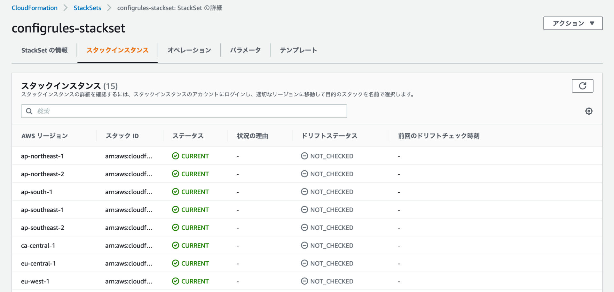This screenshot has height=292, width=614.
Task: Select the StackSet の情報 tab
Action: [44, 50]
